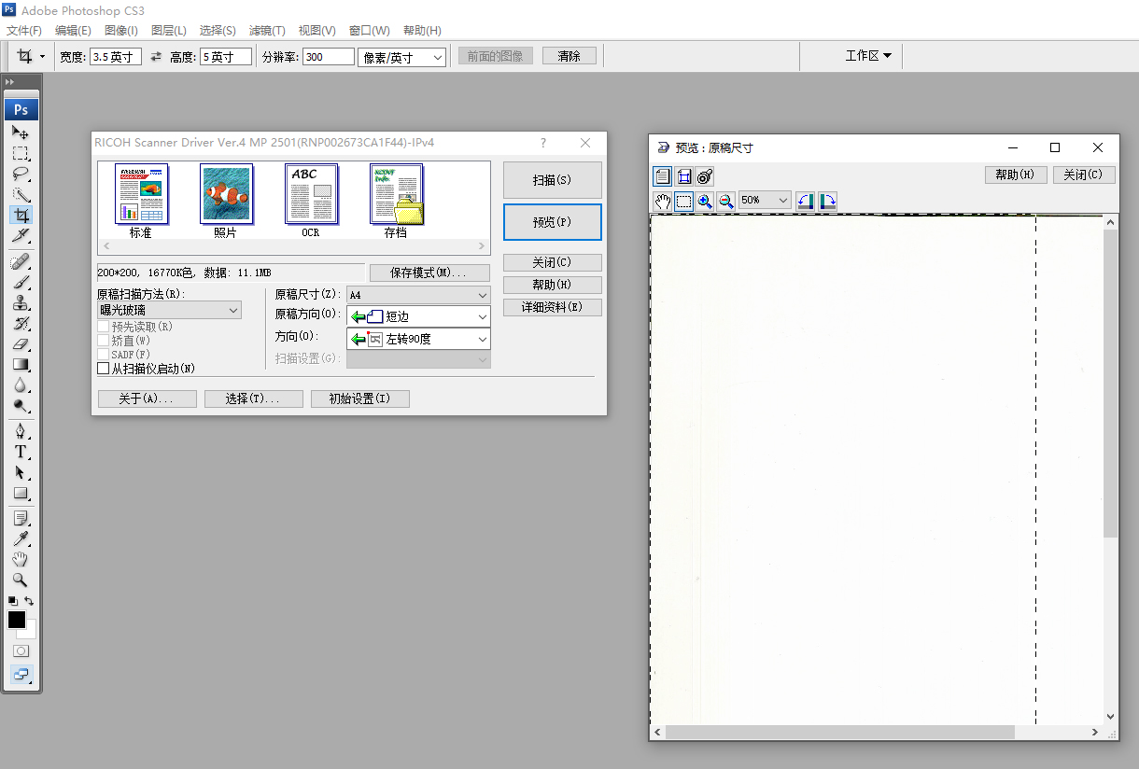Viewport: 1139px width, 769px height.
Task: Open the 原稿尺寸 dropdown showing A4
Action: (x=418, y=295)
